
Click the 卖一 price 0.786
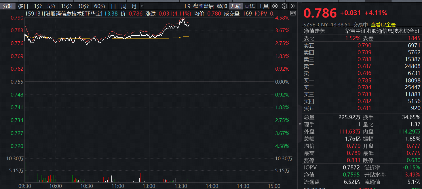click(364, 73)
